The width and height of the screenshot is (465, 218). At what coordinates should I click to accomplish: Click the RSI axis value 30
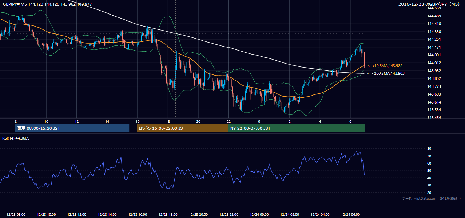(429, 185)
